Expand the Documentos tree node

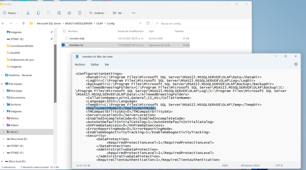point(3,97)
